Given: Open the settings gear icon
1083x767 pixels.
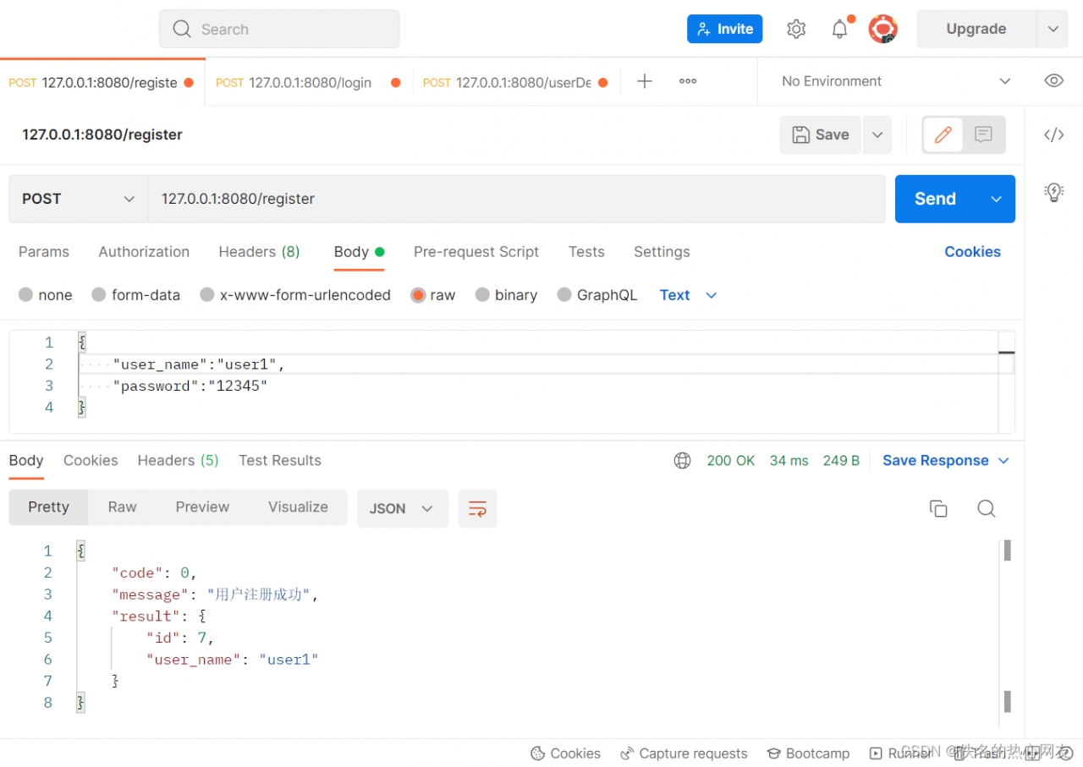Looking at the screenshot, I should click(x=796, y=30).
